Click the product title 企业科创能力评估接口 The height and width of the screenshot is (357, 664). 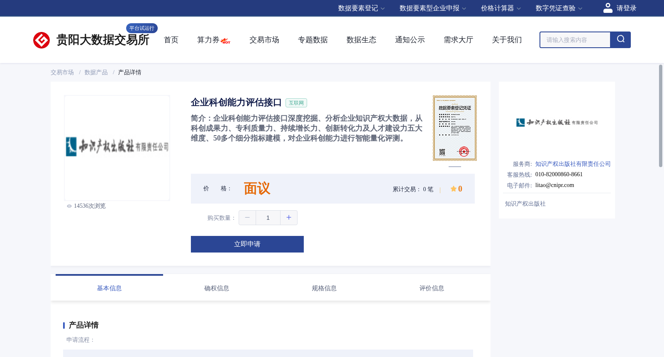pos(236,102)
